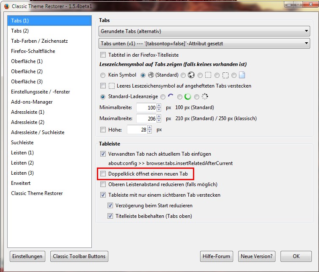Check Oberen Leistenabstand reduzieren

click(x=103, y=184)
